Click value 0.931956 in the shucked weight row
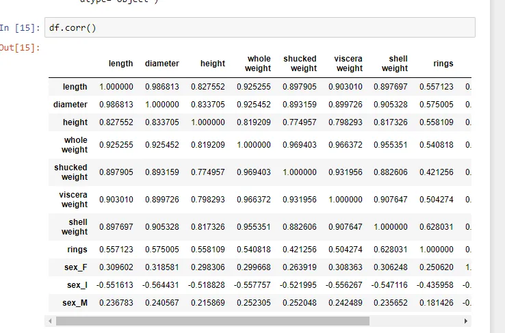This screenshot has width=505, height=333. click(346, 172)
